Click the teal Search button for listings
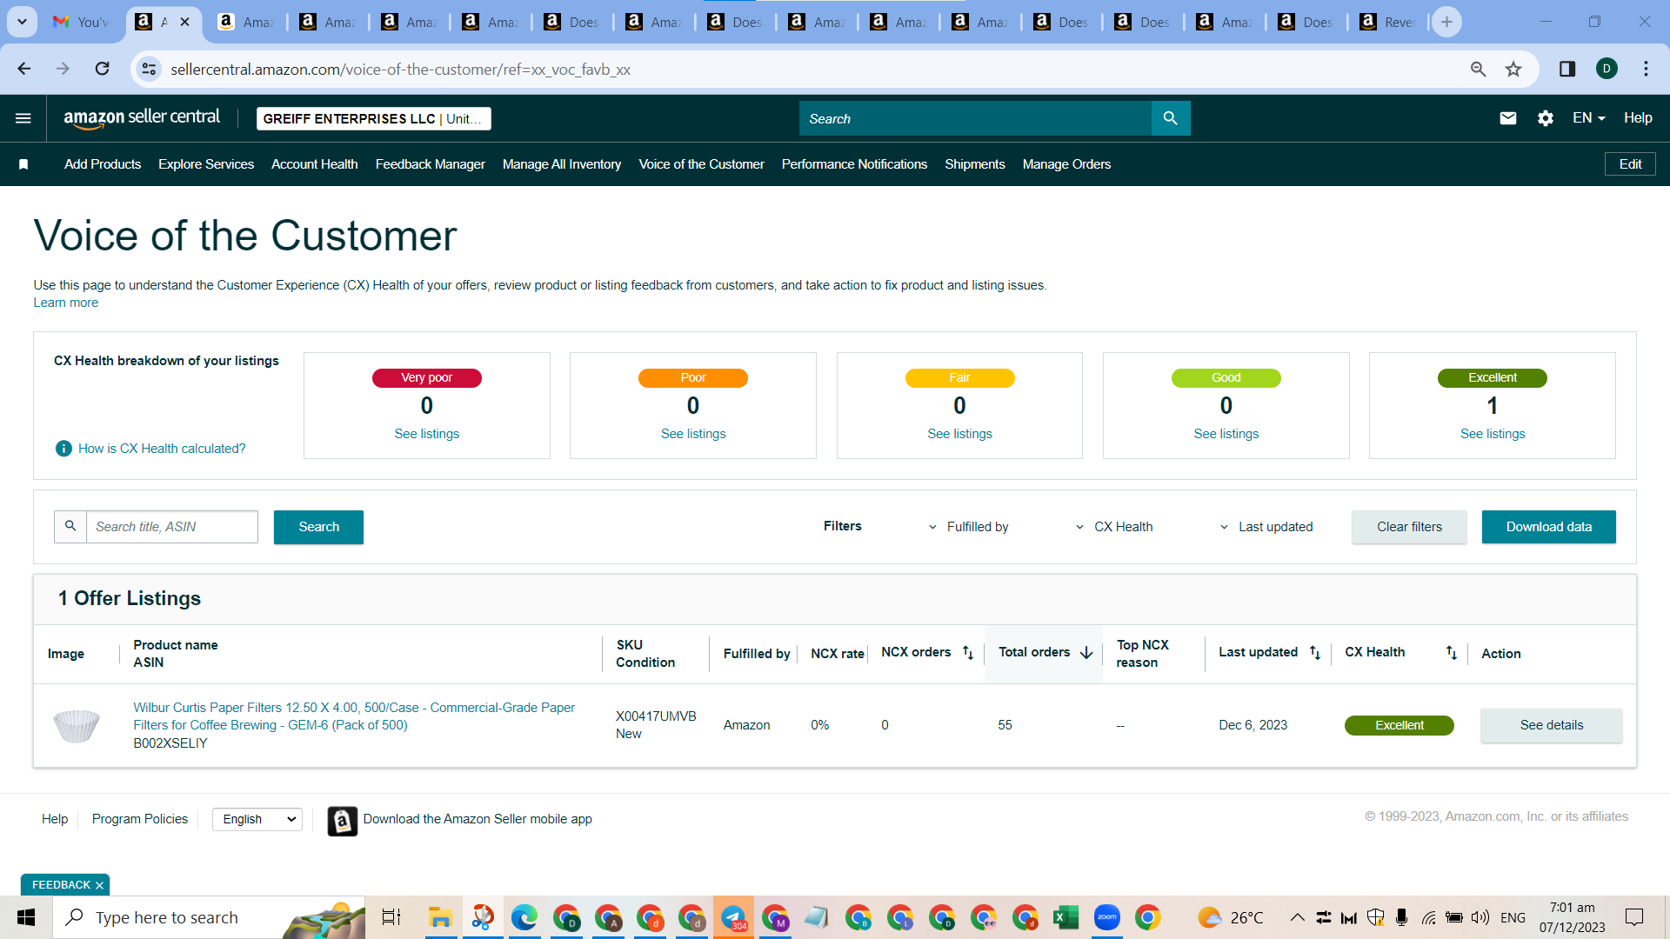1670x939 pixels. 318,527
